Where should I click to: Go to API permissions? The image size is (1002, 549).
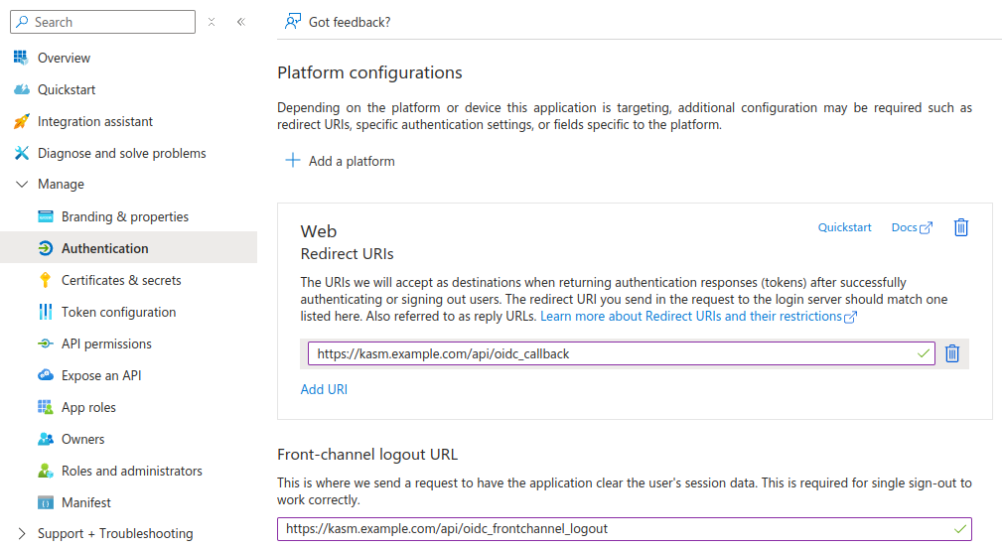pyautogui.click(x=106, y=343)
